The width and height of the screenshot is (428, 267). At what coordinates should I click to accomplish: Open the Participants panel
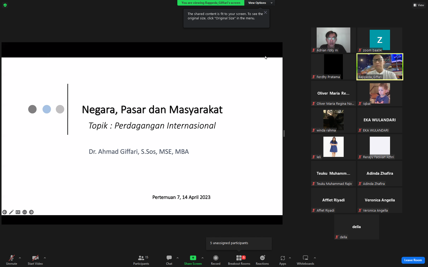141,260
